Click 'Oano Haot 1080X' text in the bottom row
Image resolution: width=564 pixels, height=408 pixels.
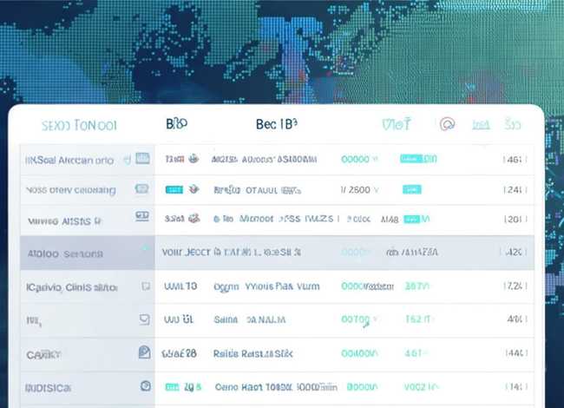click(x=254, y=387)
